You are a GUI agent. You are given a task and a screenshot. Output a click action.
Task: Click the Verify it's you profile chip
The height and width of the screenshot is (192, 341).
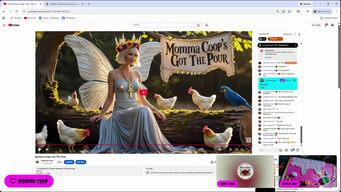322,11
